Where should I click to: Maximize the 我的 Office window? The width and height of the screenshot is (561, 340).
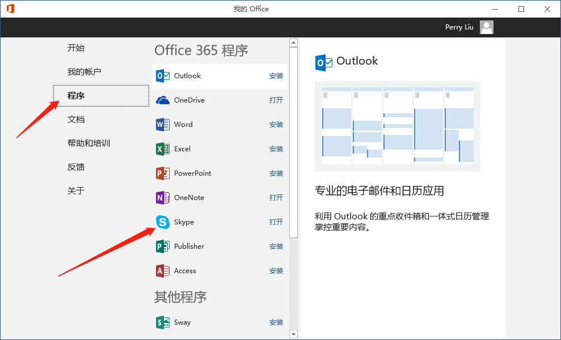pos(521,9)
